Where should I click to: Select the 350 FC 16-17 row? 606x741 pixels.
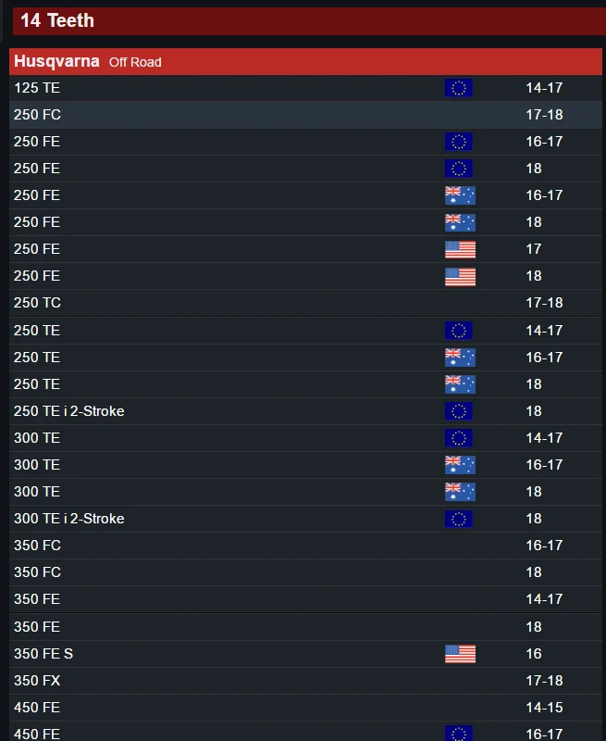tap(305, 546)
